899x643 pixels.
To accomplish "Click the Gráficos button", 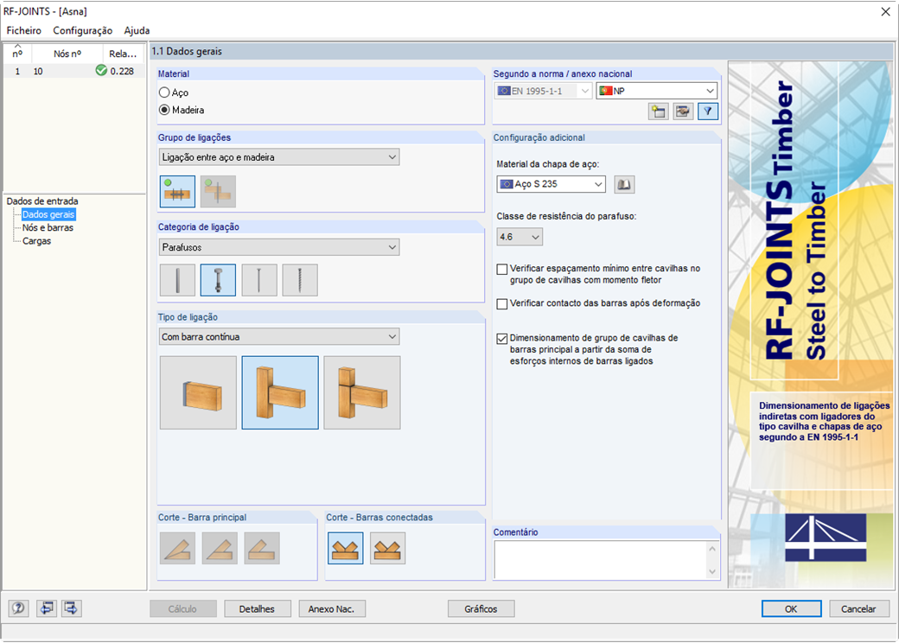I will pyautogui.click(x=481, y=608).
